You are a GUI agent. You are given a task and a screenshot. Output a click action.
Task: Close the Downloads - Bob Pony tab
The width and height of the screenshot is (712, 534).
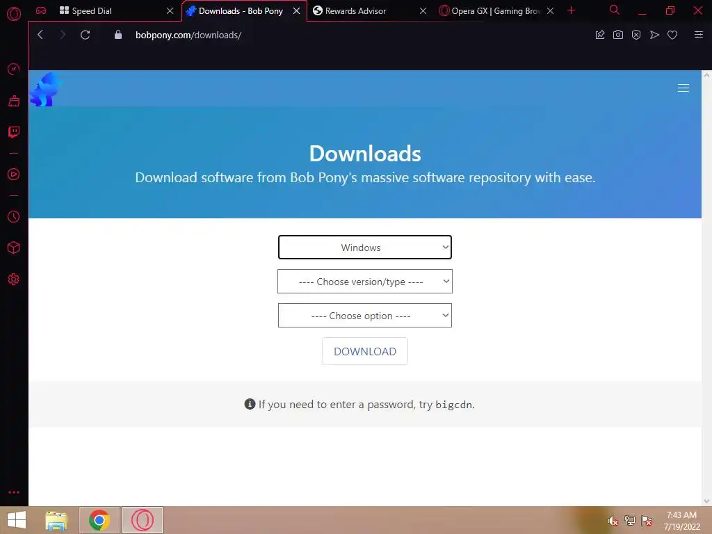(296, 11)
